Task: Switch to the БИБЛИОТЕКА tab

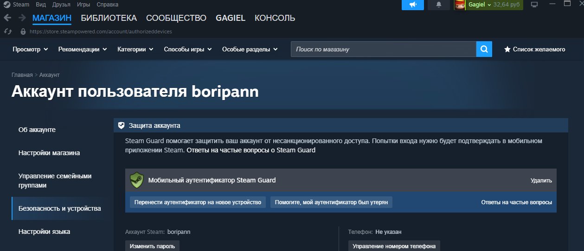Action: pyautogui.click(x=109, y=18)
